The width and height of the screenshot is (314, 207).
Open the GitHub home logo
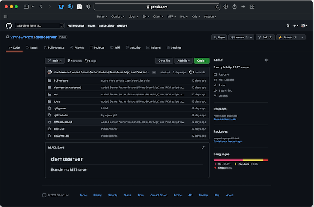point(9,26)
